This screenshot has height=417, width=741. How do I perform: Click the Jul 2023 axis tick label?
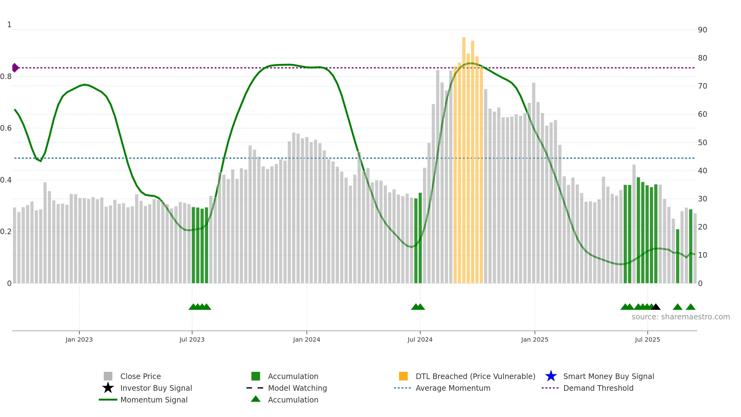192,339
